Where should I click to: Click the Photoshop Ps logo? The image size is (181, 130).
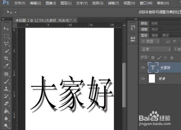point(6,3)
